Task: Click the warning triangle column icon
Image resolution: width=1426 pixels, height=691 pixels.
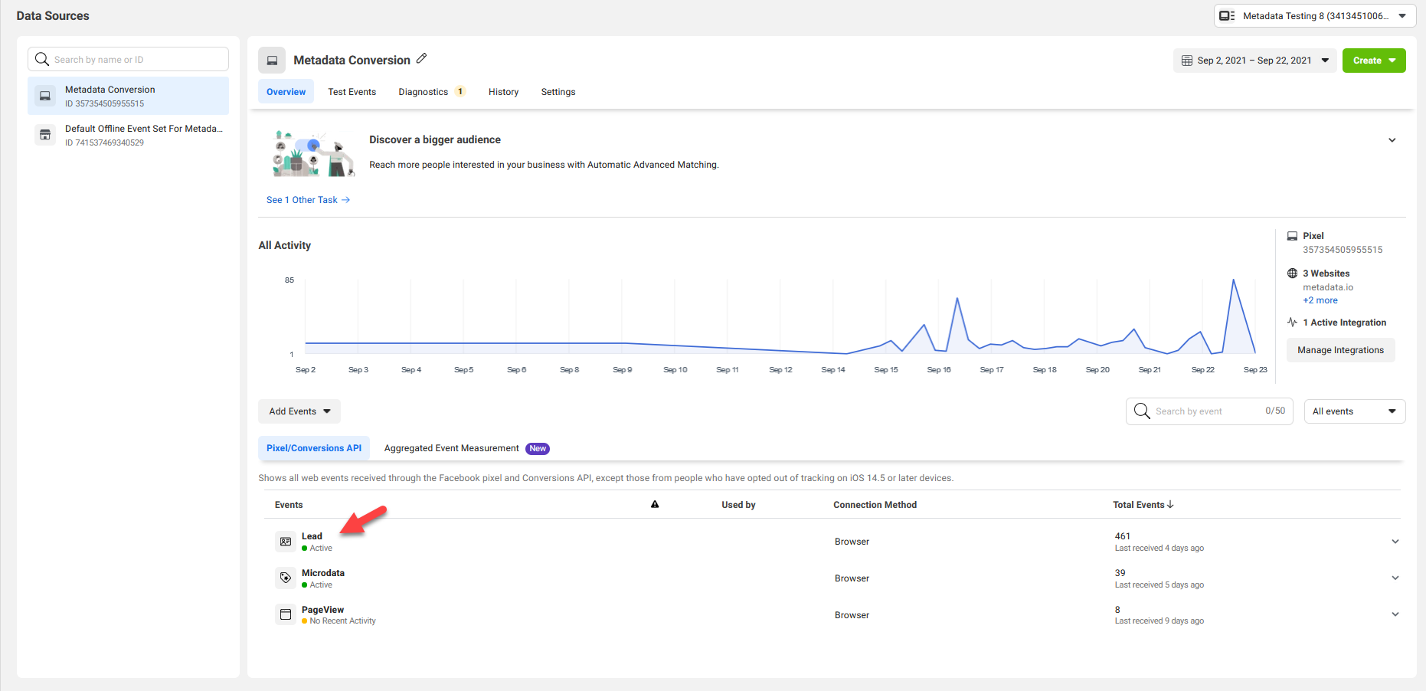Action: pyautogui.click(x=655, y=505)
